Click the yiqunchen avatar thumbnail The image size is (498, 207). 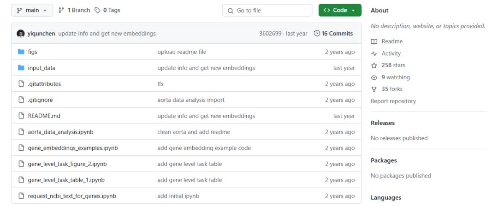click(x=21, y=34)
